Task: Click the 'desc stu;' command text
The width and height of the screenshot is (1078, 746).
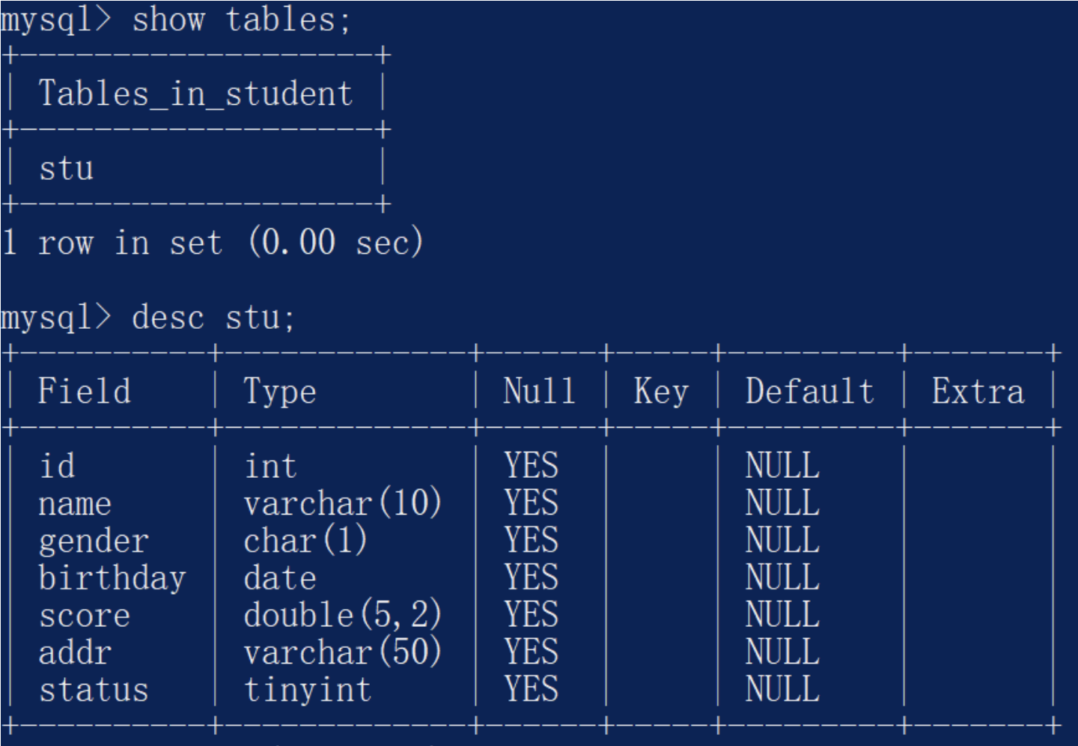Action: point(213,318)
